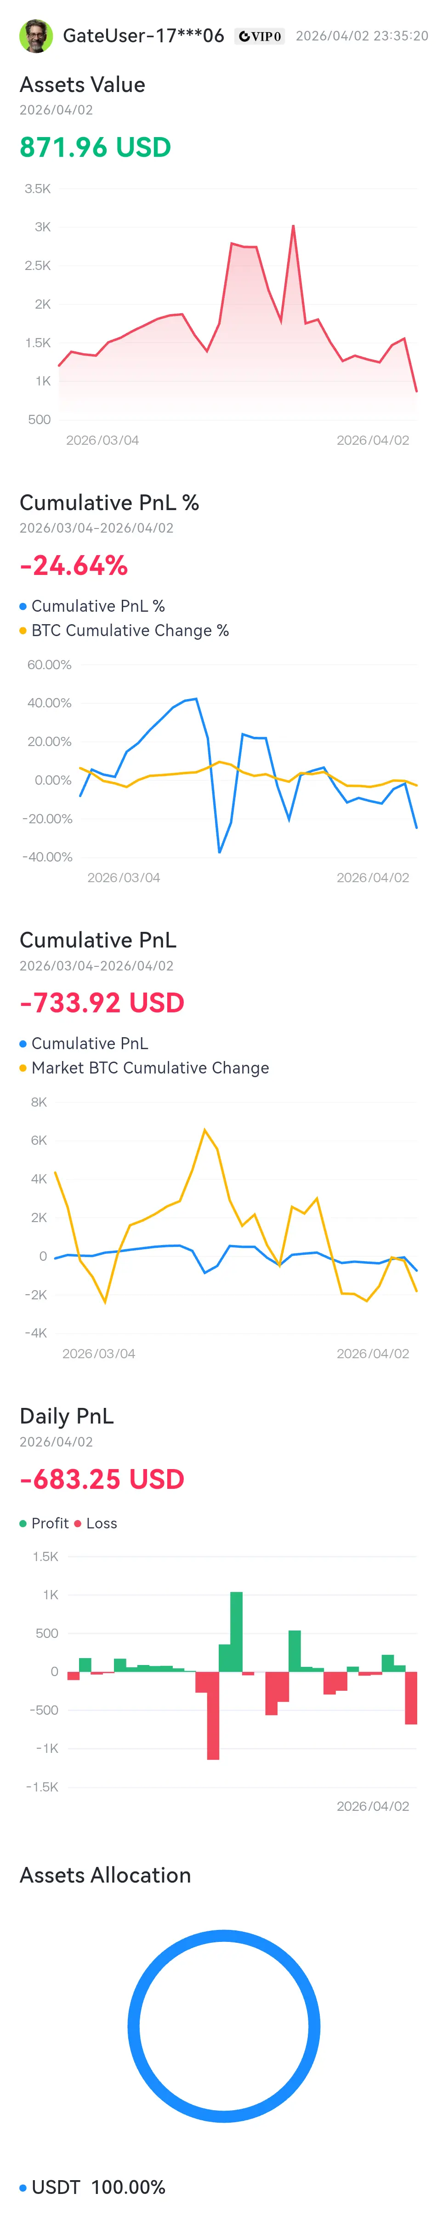
Task: Toggle the Cumulative PnL % legend dot
Action: coord(23,606)
